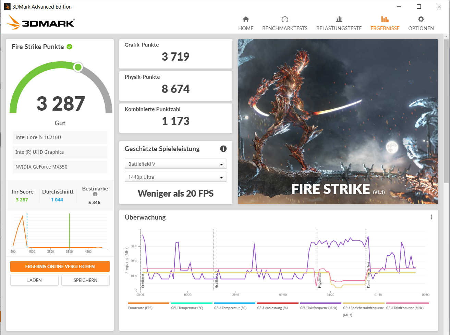450x335 pixels.
Task: Maximize the 3DMark window
Action: click(x=419, y=7)
